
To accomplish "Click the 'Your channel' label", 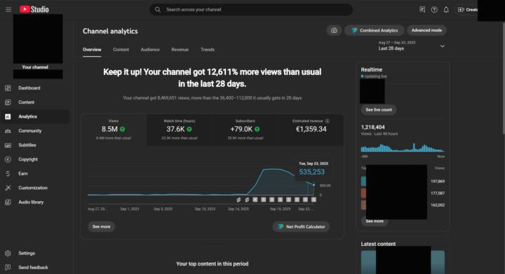I will (35, 67).
